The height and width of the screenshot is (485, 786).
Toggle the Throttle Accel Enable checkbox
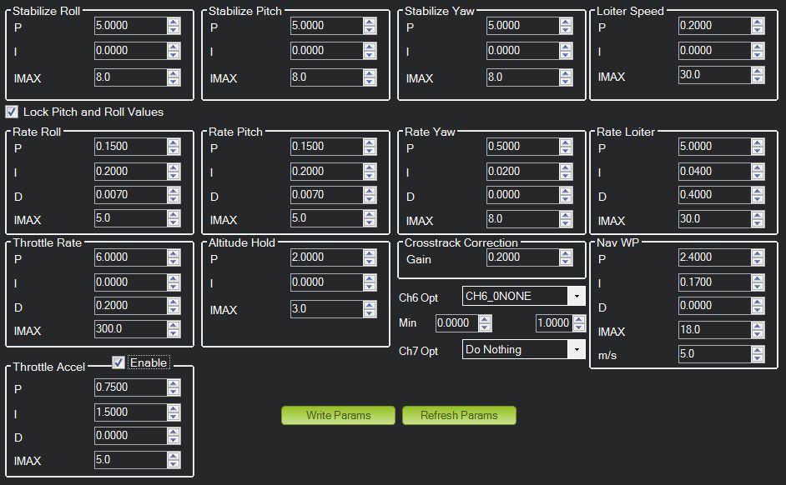point(118,362)
